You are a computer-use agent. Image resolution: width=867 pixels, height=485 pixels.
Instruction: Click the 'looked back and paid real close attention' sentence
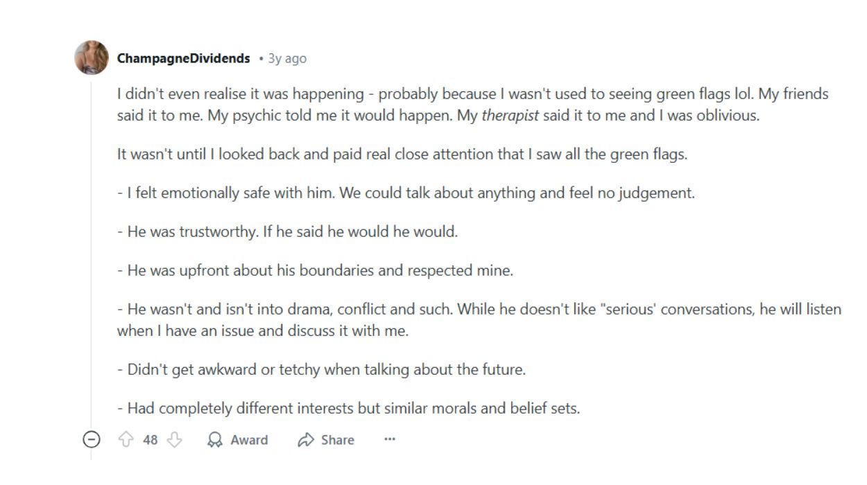pyautogui.click(x=402, y=155)
